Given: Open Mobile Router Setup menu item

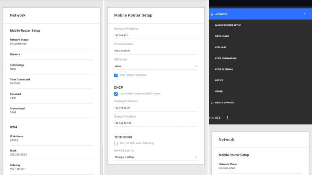Looking at the screenshot, I should click(x=228, y=25).
